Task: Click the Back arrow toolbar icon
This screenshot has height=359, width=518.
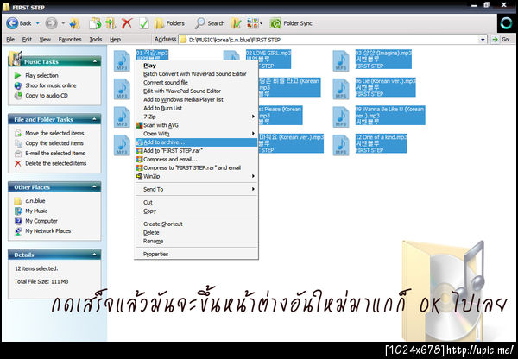Action: (x=12, y=23)
